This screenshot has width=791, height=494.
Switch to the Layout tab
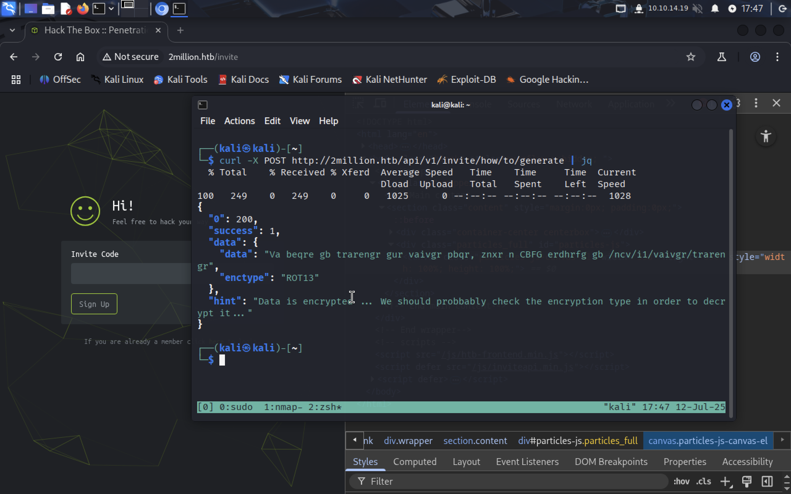click(x=467, y=462)
